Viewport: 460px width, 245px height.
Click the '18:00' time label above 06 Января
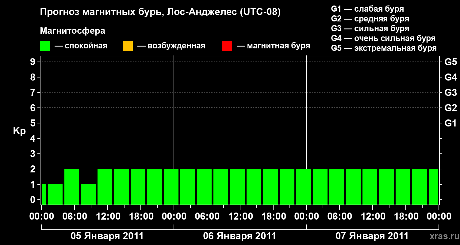click(273, 217)
